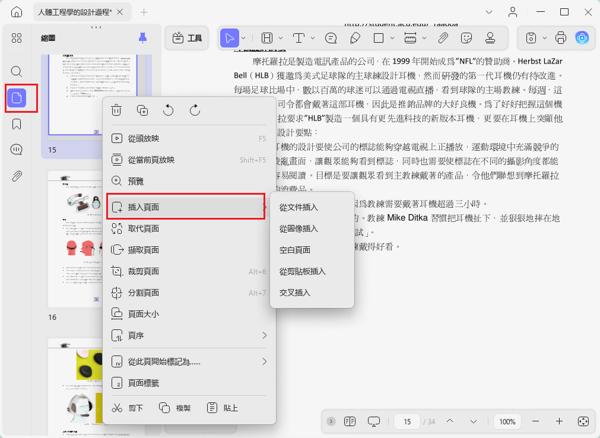
Task: Select the arrow pointer tool
Action: pyautogui.click(x=229, y=38)
